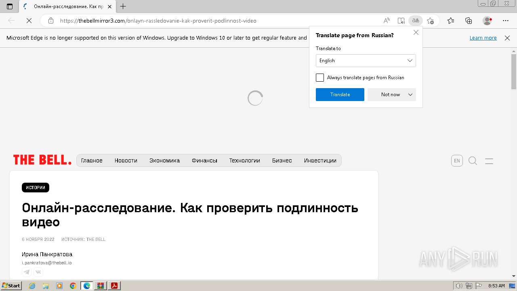Open the Инвестиции section

[320, 160]
